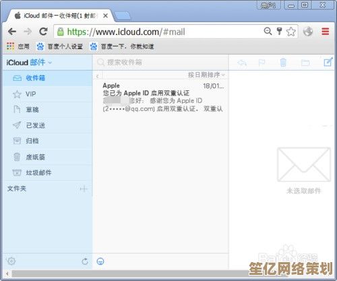The height and width of the screenshot is (281, 337).
Task: Open the settings gear in sidebar footer
Action: [x=11, y=261]
